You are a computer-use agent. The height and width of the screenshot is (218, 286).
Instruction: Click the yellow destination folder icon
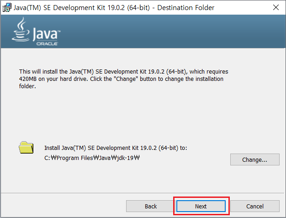26,148
